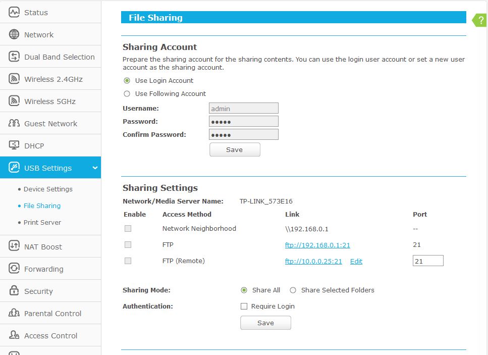This screenshot has width=488, height=355.
Task: Click the Security padlock icon
Action: 14,291
